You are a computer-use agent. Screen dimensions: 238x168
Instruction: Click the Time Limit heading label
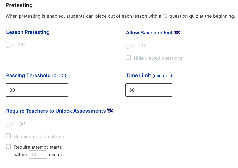pos(149,75)
